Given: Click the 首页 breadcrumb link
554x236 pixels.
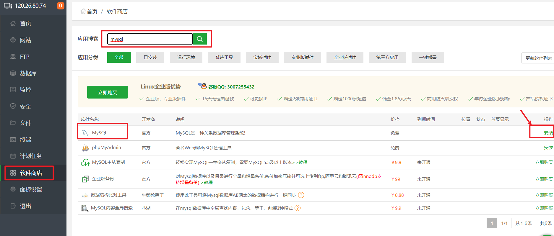Looking at the screenshot, I should pos(92,11).
